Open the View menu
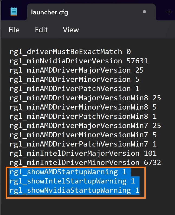175x215 pixels. point(71,30)
